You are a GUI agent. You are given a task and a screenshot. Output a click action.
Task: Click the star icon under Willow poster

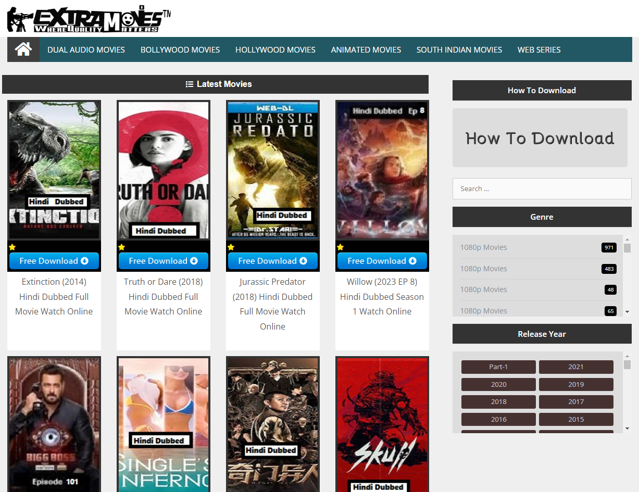341,247
